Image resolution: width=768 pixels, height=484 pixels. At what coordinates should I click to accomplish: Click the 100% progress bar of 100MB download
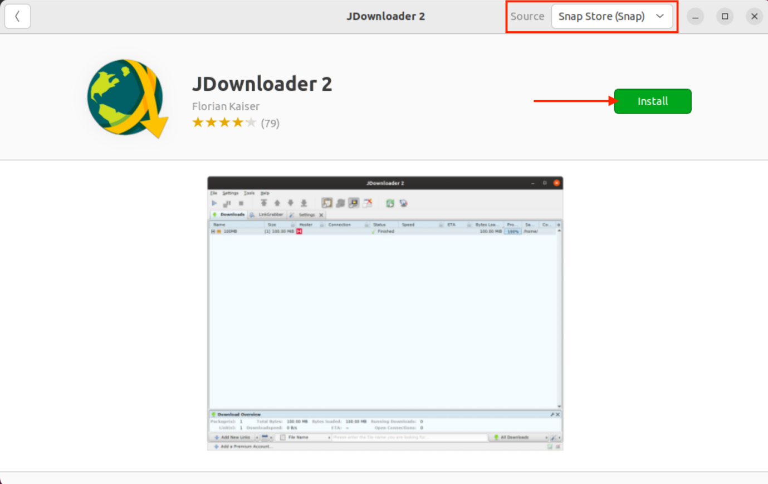[x=513, y=231]
